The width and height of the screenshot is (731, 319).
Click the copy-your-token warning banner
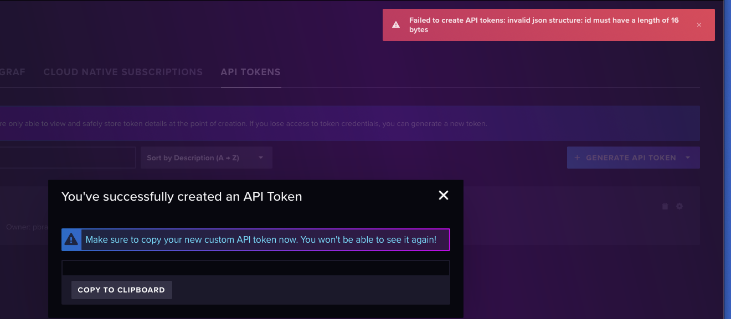click(255, 239)
